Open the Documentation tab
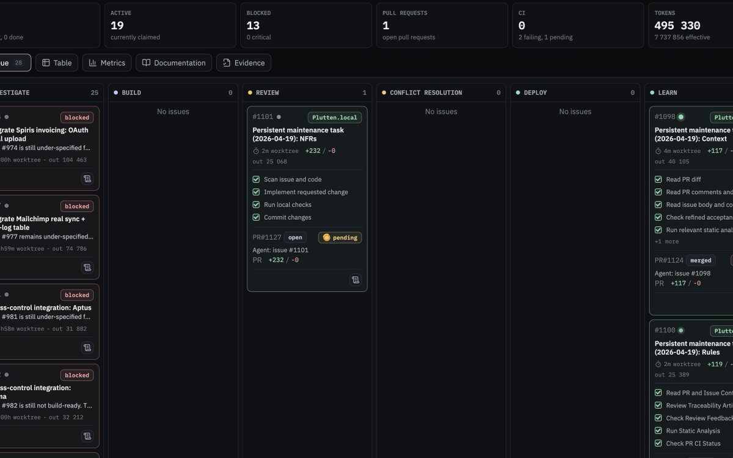This screenshot has height=458, width=733. (173, 63)
